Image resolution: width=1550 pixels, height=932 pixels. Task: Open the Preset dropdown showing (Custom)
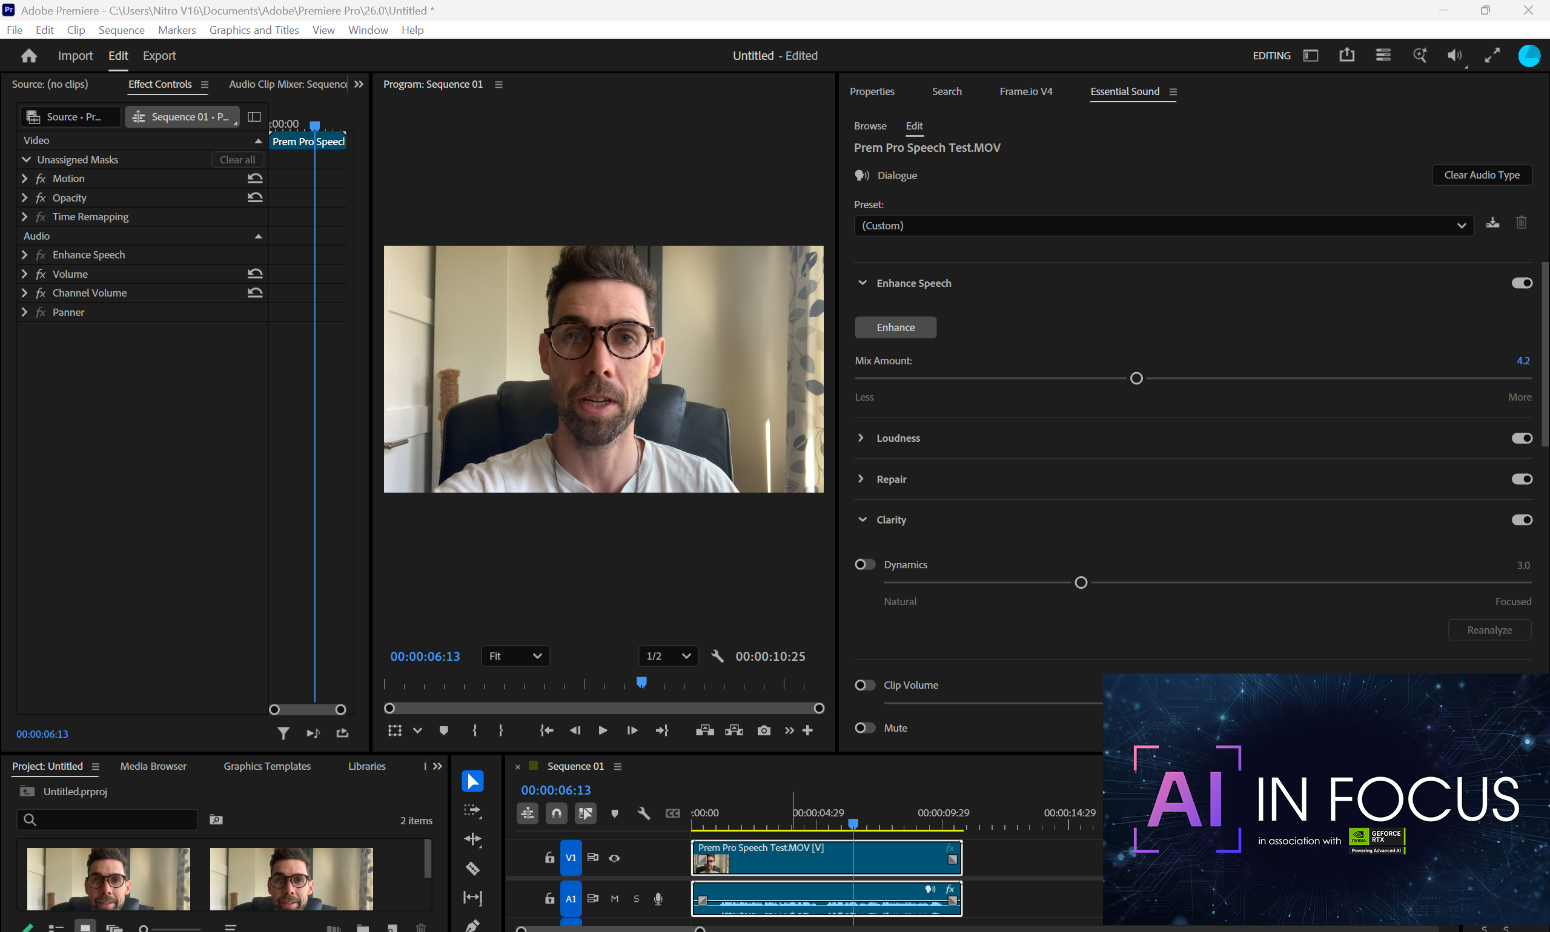pos(1164,226)
